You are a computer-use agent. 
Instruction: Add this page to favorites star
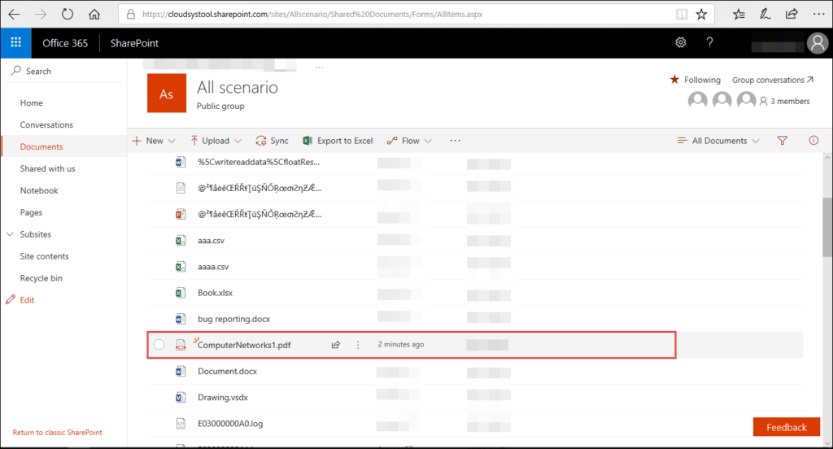pos(701,15)
